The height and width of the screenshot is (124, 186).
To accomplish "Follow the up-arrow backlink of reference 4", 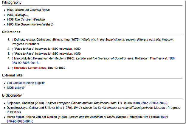I will click(x=13, y=58).
